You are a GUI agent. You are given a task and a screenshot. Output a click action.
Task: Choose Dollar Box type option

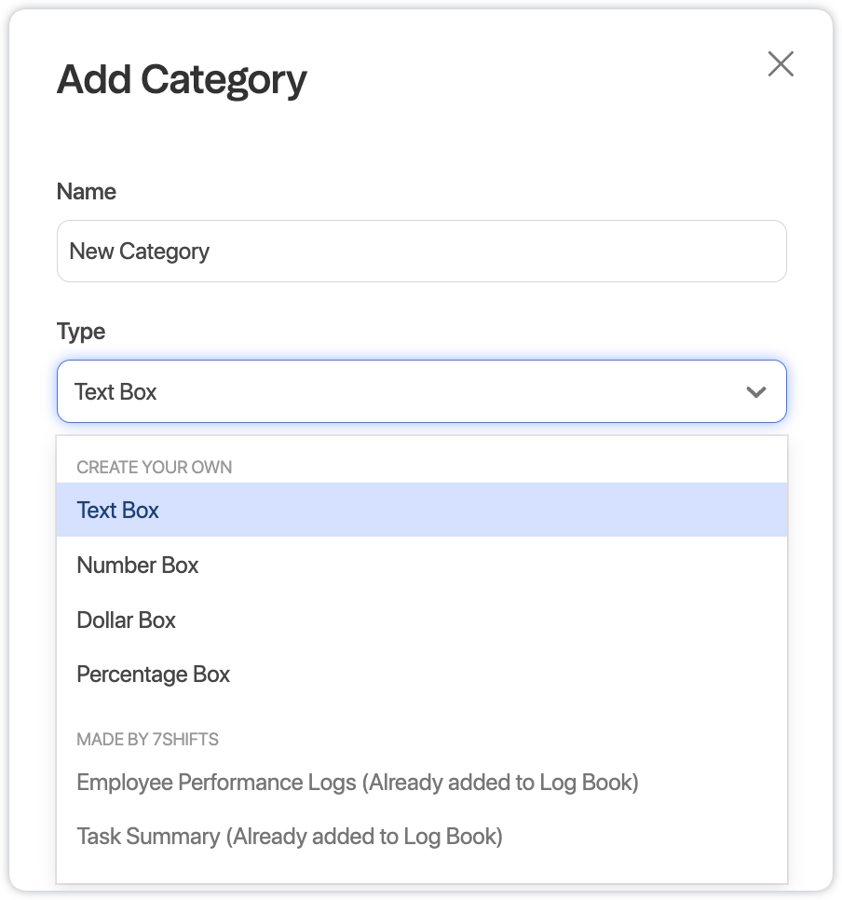click(421, 620)
